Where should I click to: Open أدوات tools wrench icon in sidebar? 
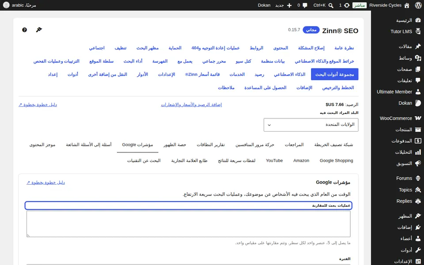(x=418, y=250)
